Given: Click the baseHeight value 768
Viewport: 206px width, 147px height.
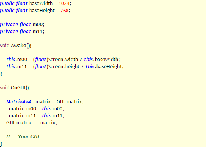Looking at the screenshot, I should (x=64, y=11).
